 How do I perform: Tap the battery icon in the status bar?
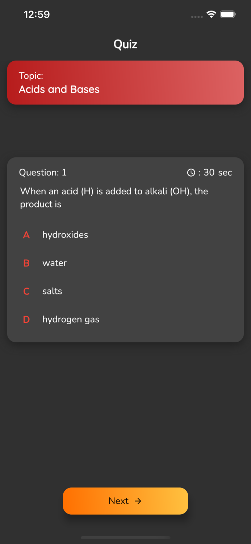coord(228,15)
